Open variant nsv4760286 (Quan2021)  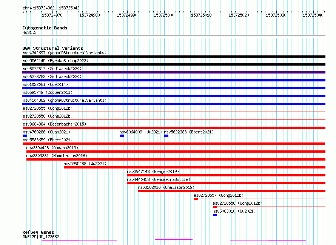click(46, 132)
